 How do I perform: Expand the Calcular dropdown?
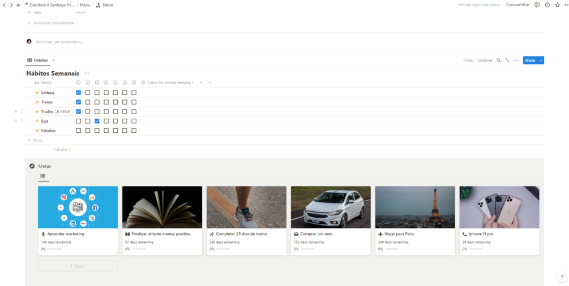[x=62, y=149]
